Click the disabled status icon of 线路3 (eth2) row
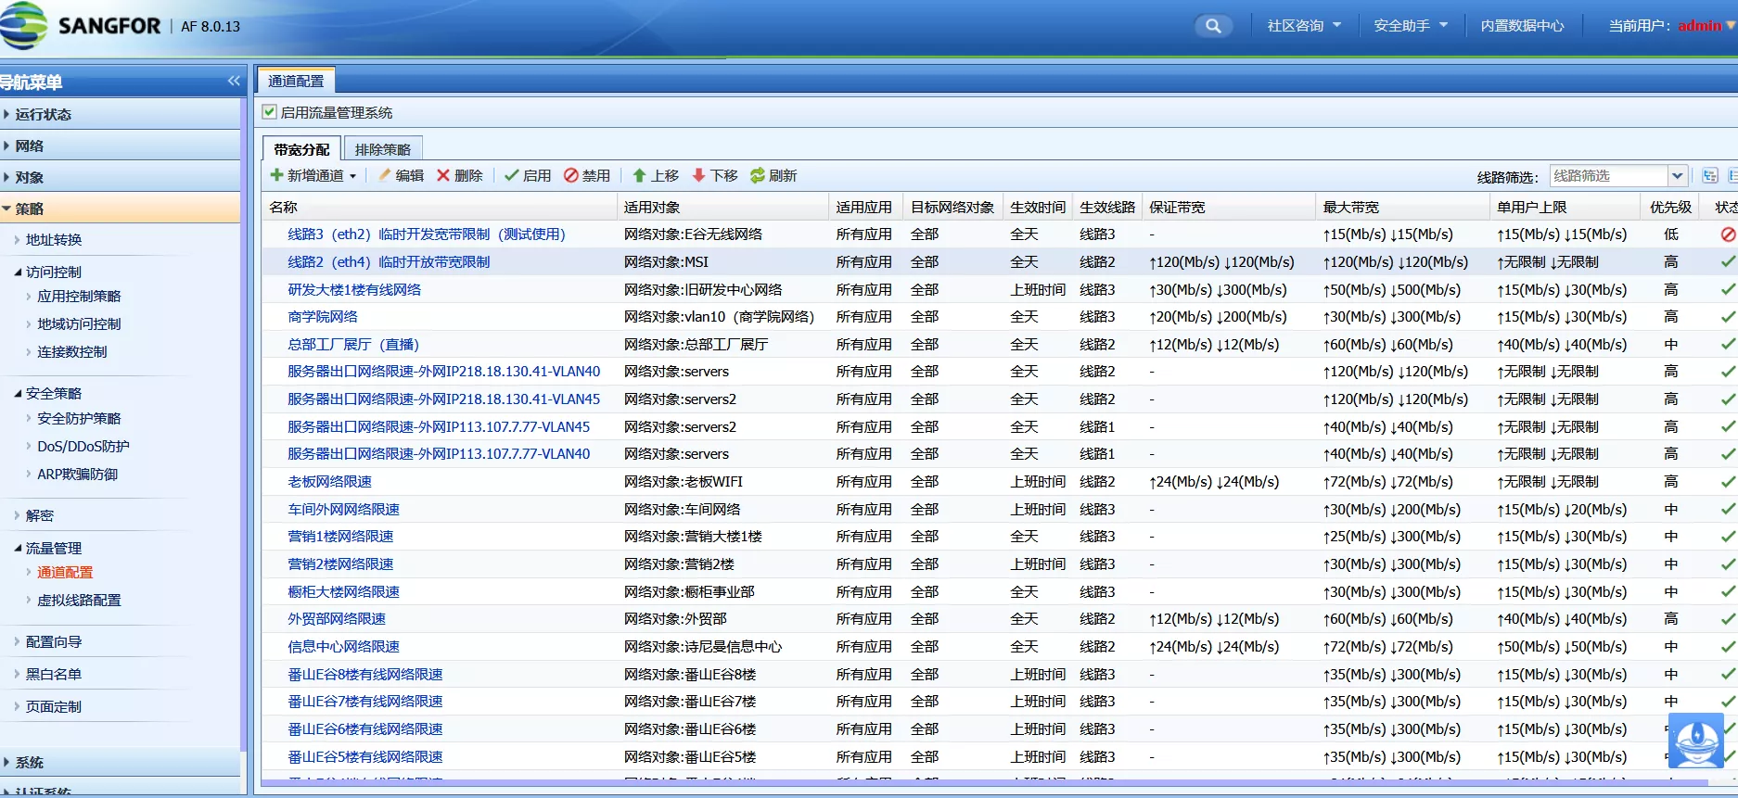 pyautogui.click(x=1728, y=234)
